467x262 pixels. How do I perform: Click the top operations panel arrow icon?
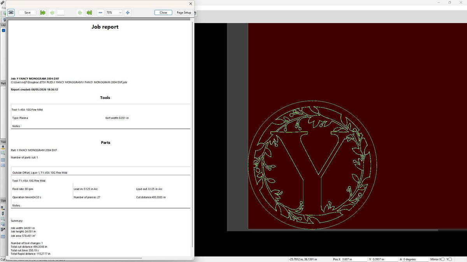[3, 208]
